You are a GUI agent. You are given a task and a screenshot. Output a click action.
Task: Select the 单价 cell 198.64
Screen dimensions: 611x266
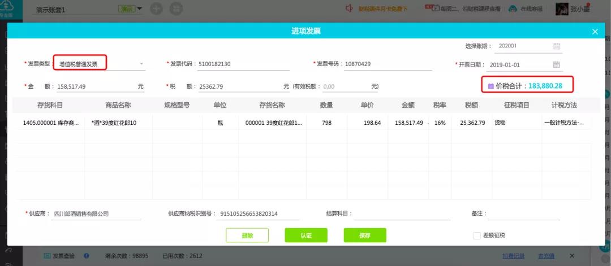[x=367, y=123]
